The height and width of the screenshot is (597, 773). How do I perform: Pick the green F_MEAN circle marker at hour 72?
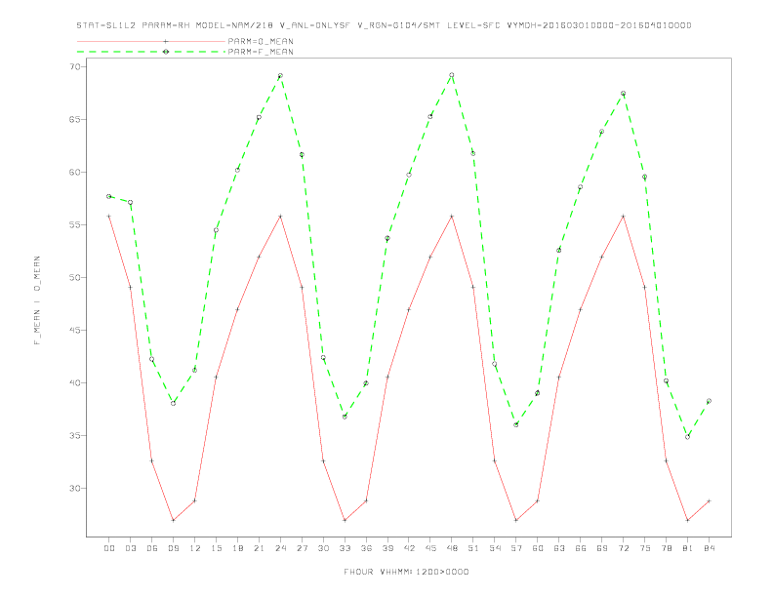pos(623,93)
